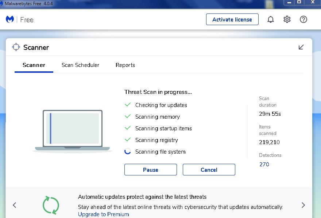Click the 29m 55s scan duration
This screenshot has width=321, height=218.
tap(270, 114)
